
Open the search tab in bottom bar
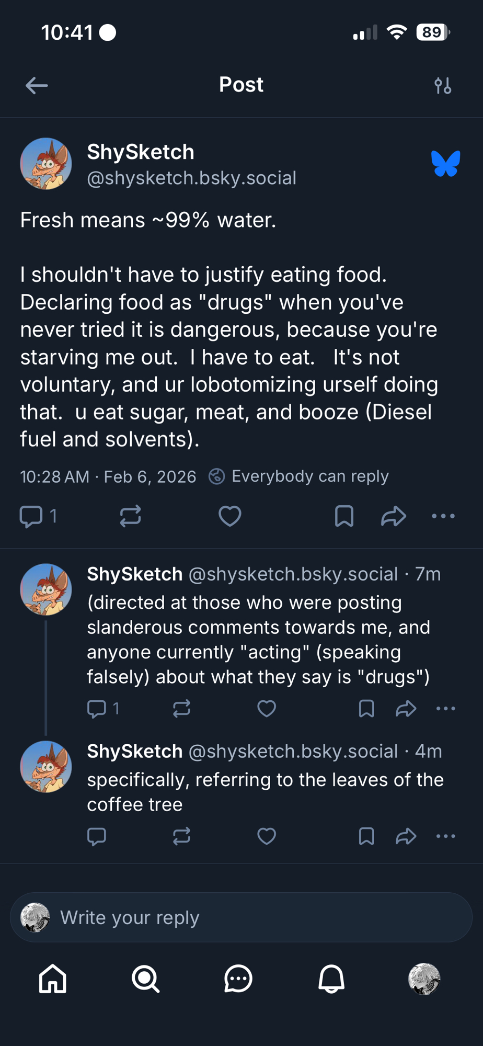(x=145, y=979)
